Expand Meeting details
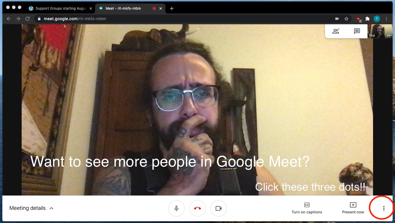 coord(32,208)
